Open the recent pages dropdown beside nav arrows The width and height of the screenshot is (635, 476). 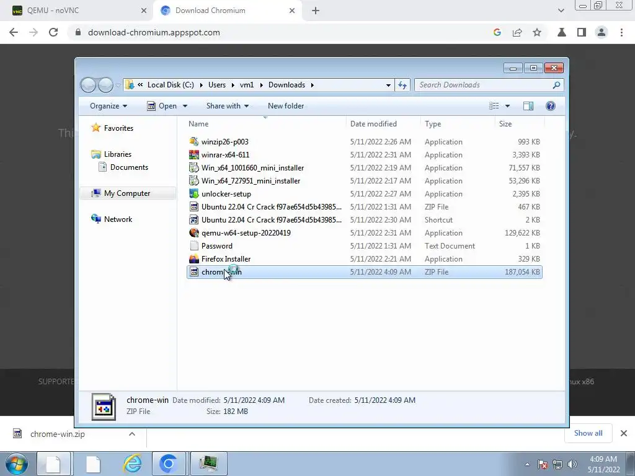118,85
